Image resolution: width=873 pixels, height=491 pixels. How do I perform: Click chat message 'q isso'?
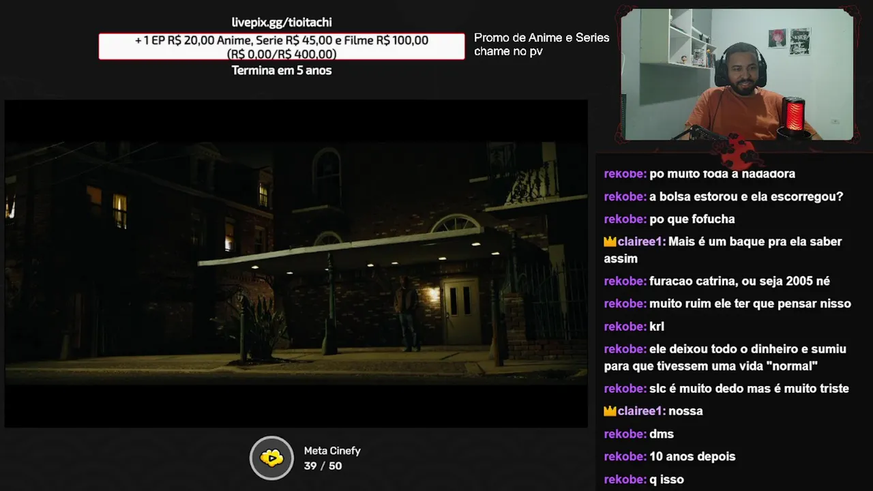pyautogui.click(x=666, y=479)
